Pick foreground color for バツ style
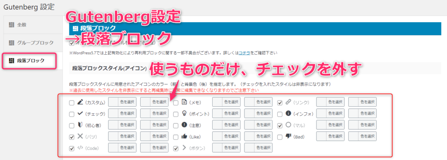The image size is (447, 160). point(122,136)
